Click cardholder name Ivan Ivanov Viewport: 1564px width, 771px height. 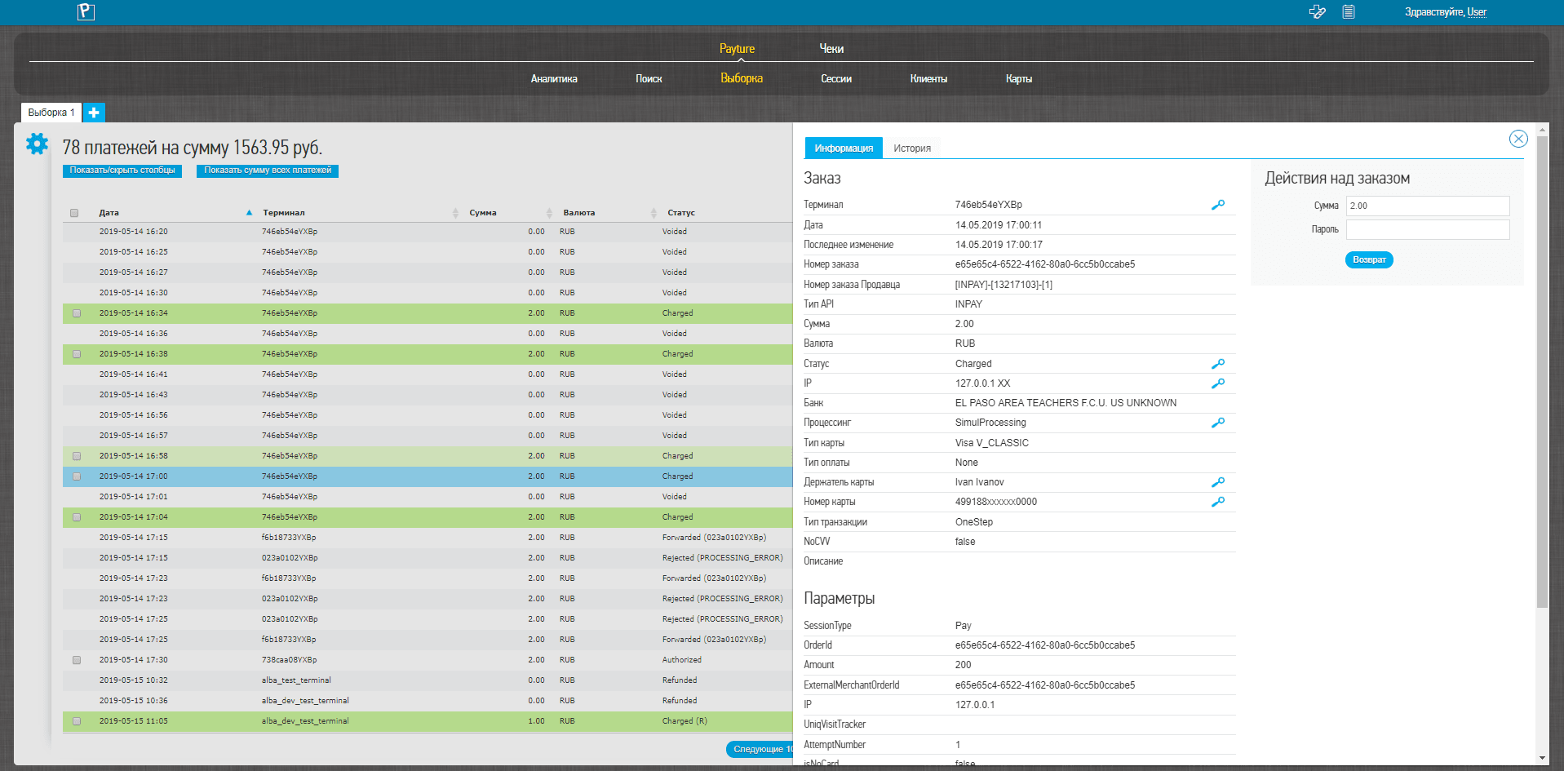(980, 482)
